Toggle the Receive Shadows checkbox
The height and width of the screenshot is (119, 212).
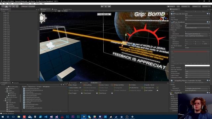point(186,26)
